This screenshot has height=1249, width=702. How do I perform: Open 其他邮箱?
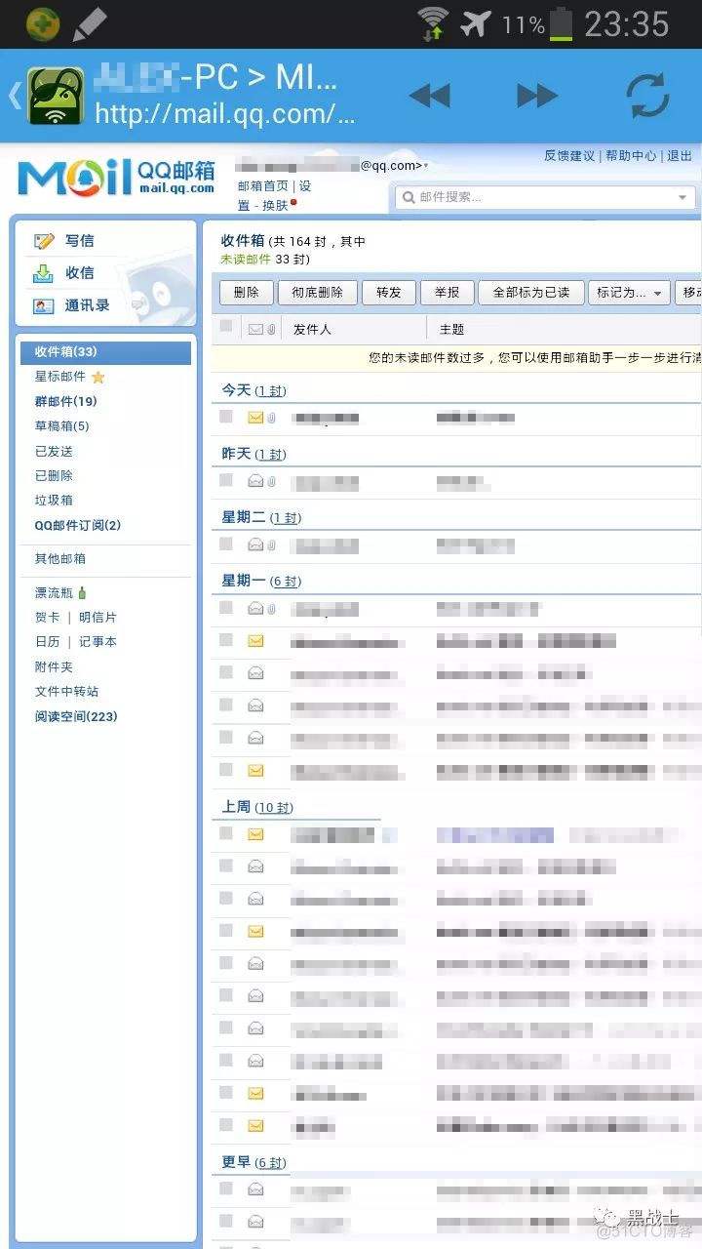[x=60, y=559]
